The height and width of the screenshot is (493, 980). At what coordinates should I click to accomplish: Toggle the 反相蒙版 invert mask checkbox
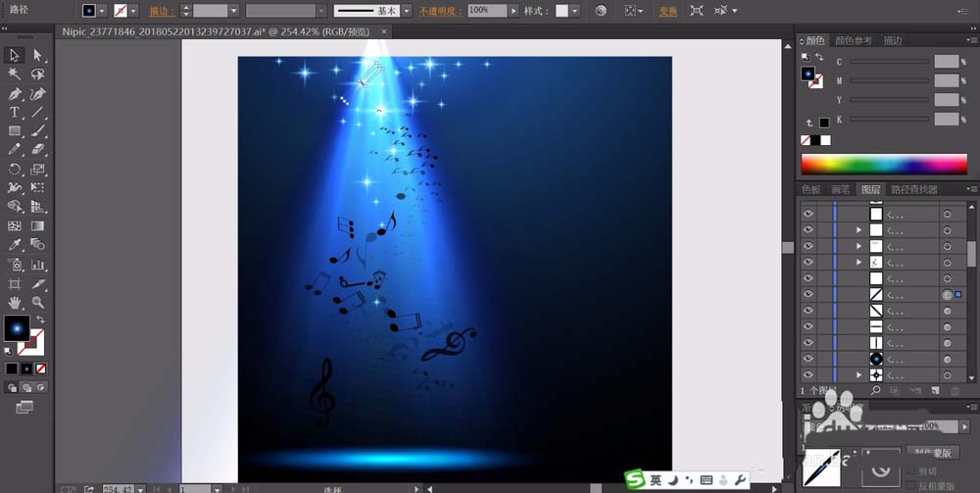click(x=911, y=485)
